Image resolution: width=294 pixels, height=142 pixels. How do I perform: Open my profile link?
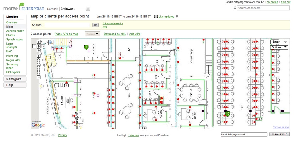point(272,2)
